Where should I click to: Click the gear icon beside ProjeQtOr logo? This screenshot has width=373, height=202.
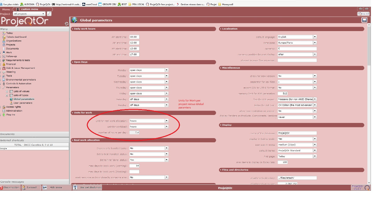[x=67, y=23]
